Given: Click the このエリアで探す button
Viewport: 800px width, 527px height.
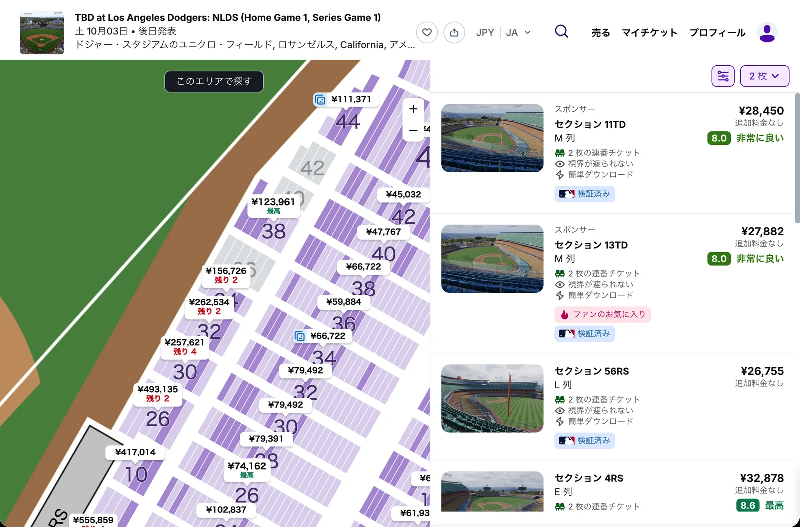Looking at the screenshot, I should coord(214,81).
